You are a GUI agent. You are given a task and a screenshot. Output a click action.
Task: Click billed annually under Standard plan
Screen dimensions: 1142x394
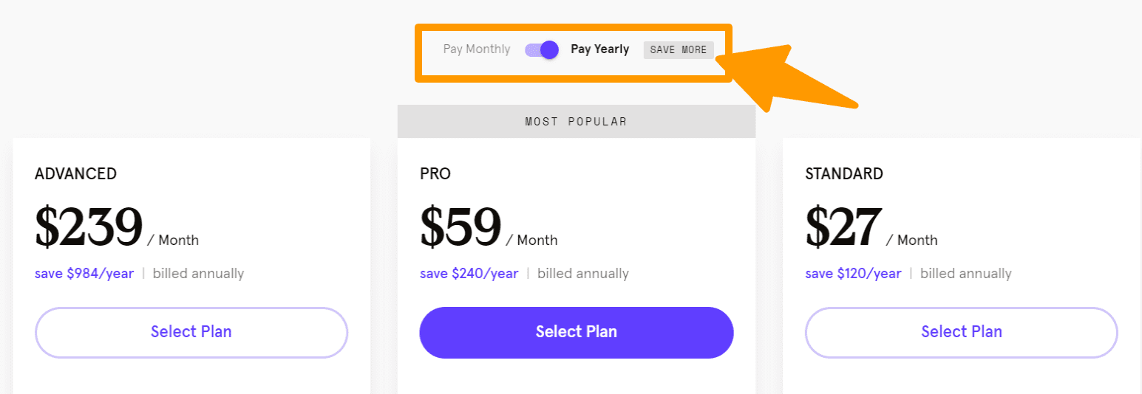pos(966,274)
